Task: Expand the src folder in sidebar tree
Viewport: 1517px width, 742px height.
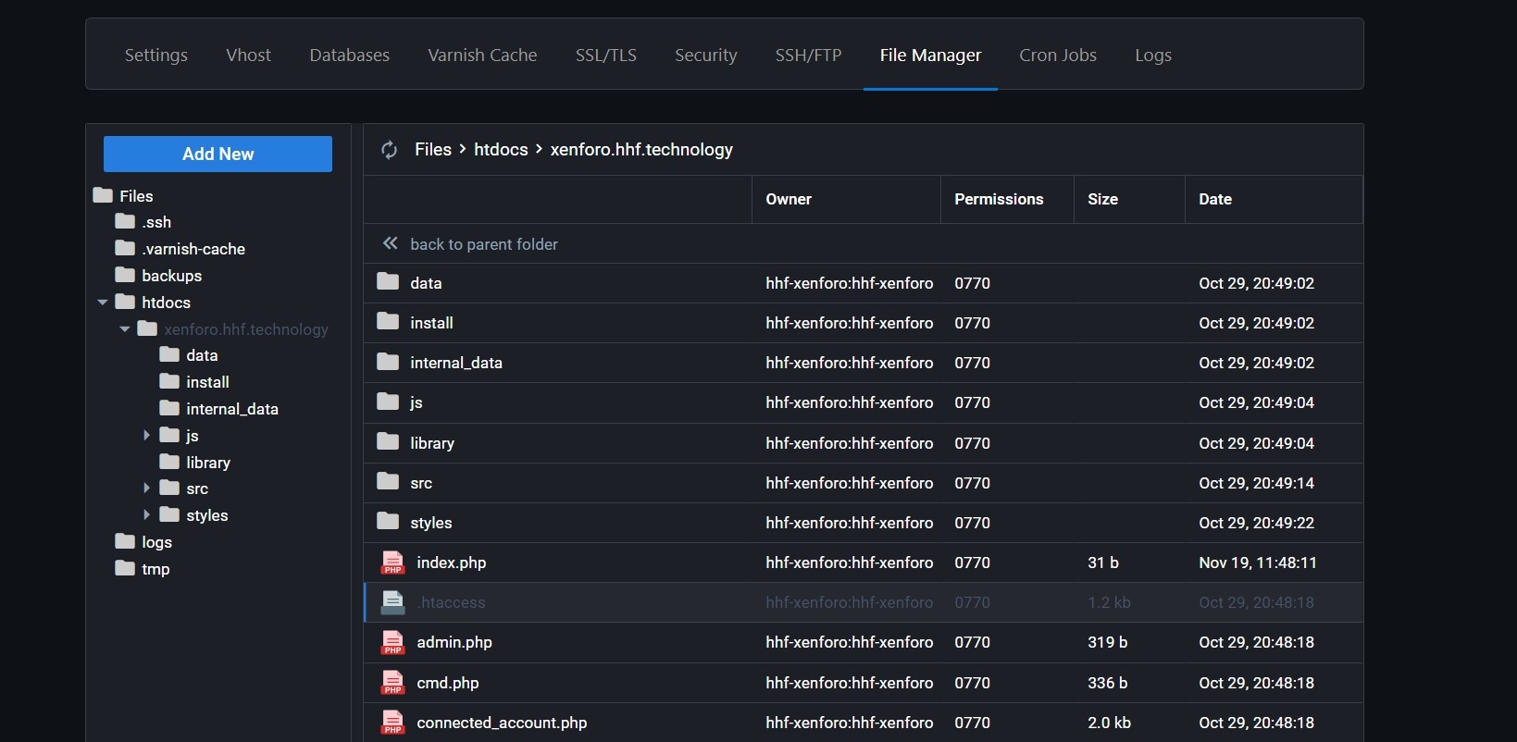Action: (146, 488)
